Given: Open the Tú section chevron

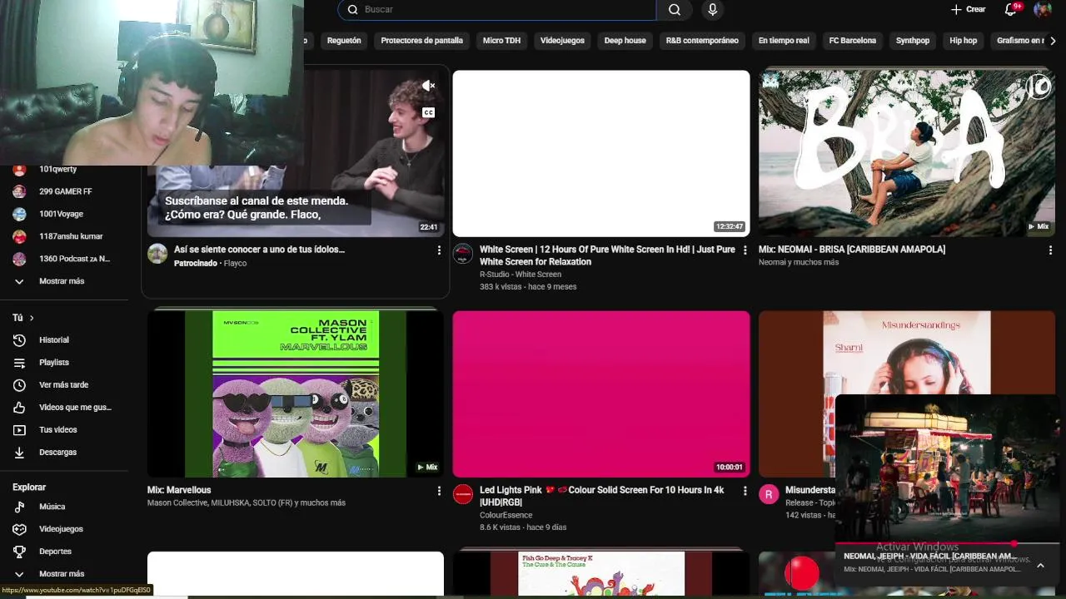Looking at the screenshot, I should pyautogui.click(x=32, y=318).
